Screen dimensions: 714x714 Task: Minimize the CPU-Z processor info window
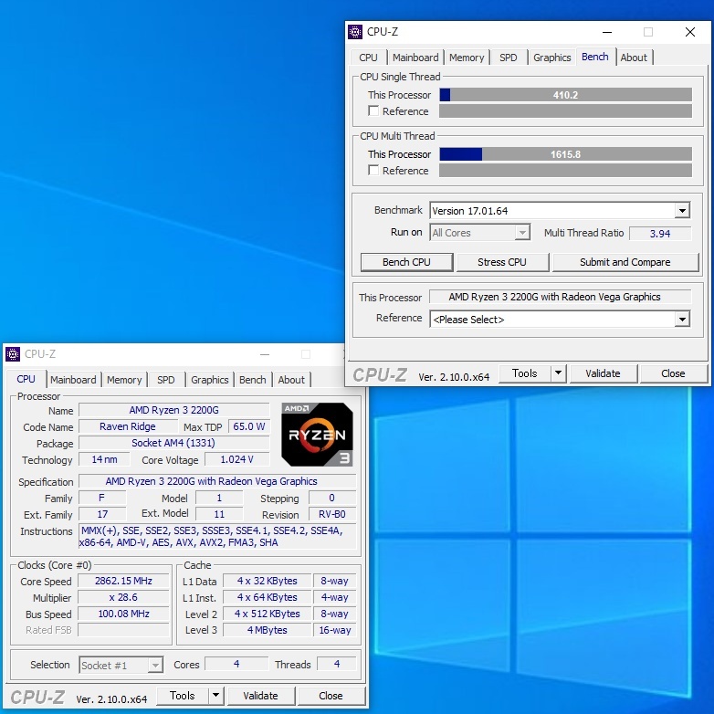tap(264, 354)
